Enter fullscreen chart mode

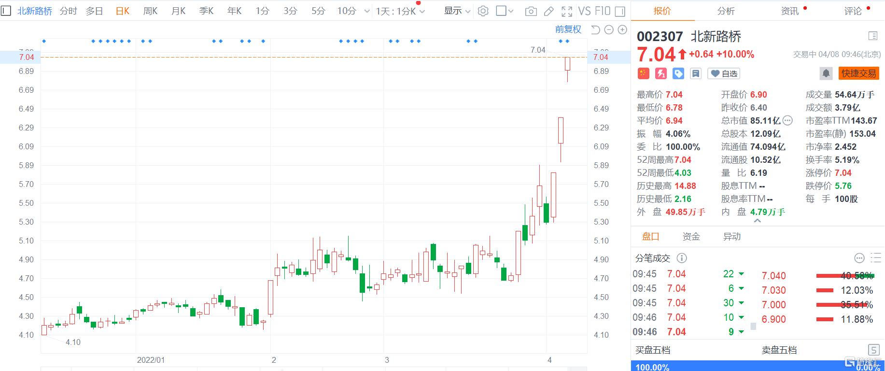(x=567, y=11)
